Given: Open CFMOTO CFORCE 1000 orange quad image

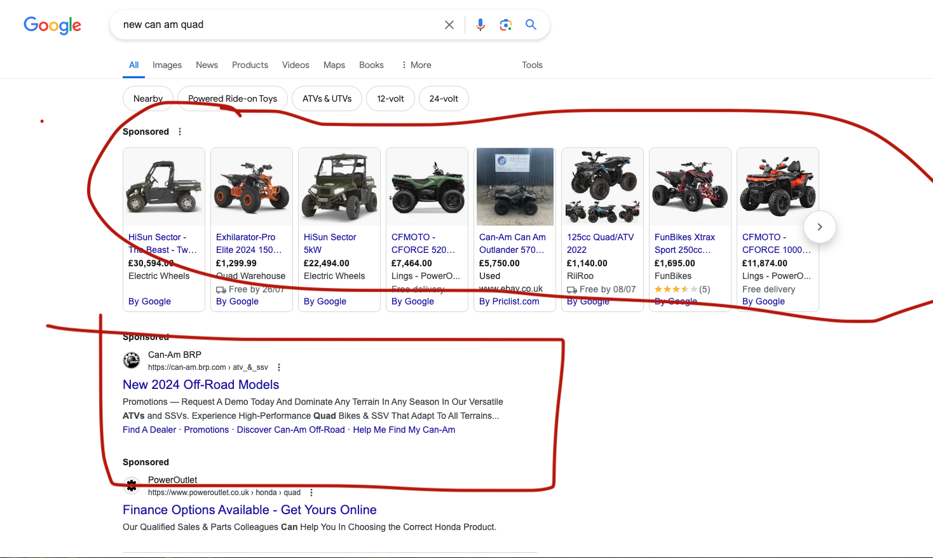Looking at the screenshot, I should coord(778,187).
